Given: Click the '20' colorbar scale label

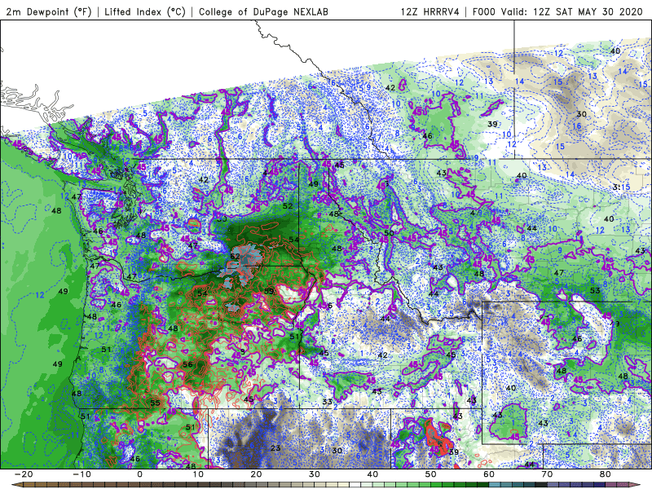Looking at the screenshot, I should tap(256, 474).
